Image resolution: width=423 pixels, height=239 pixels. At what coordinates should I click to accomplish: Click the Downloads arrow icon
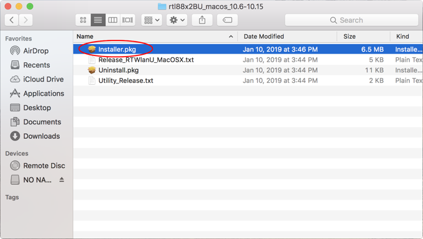[x=15, y=136]
